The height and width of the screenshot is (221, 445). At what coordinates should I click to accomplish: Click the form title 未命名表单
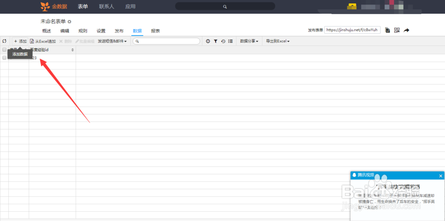tap(53, 21)
